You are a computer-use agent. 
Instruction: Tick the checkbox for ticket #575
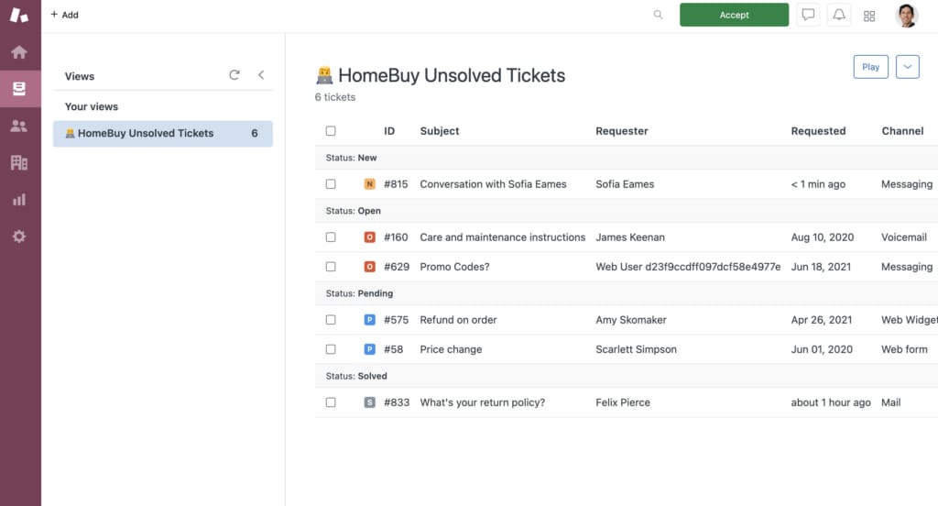click(331, 320)
